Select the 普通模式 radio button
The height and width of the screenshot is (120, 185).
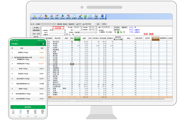tap(99, 32)
